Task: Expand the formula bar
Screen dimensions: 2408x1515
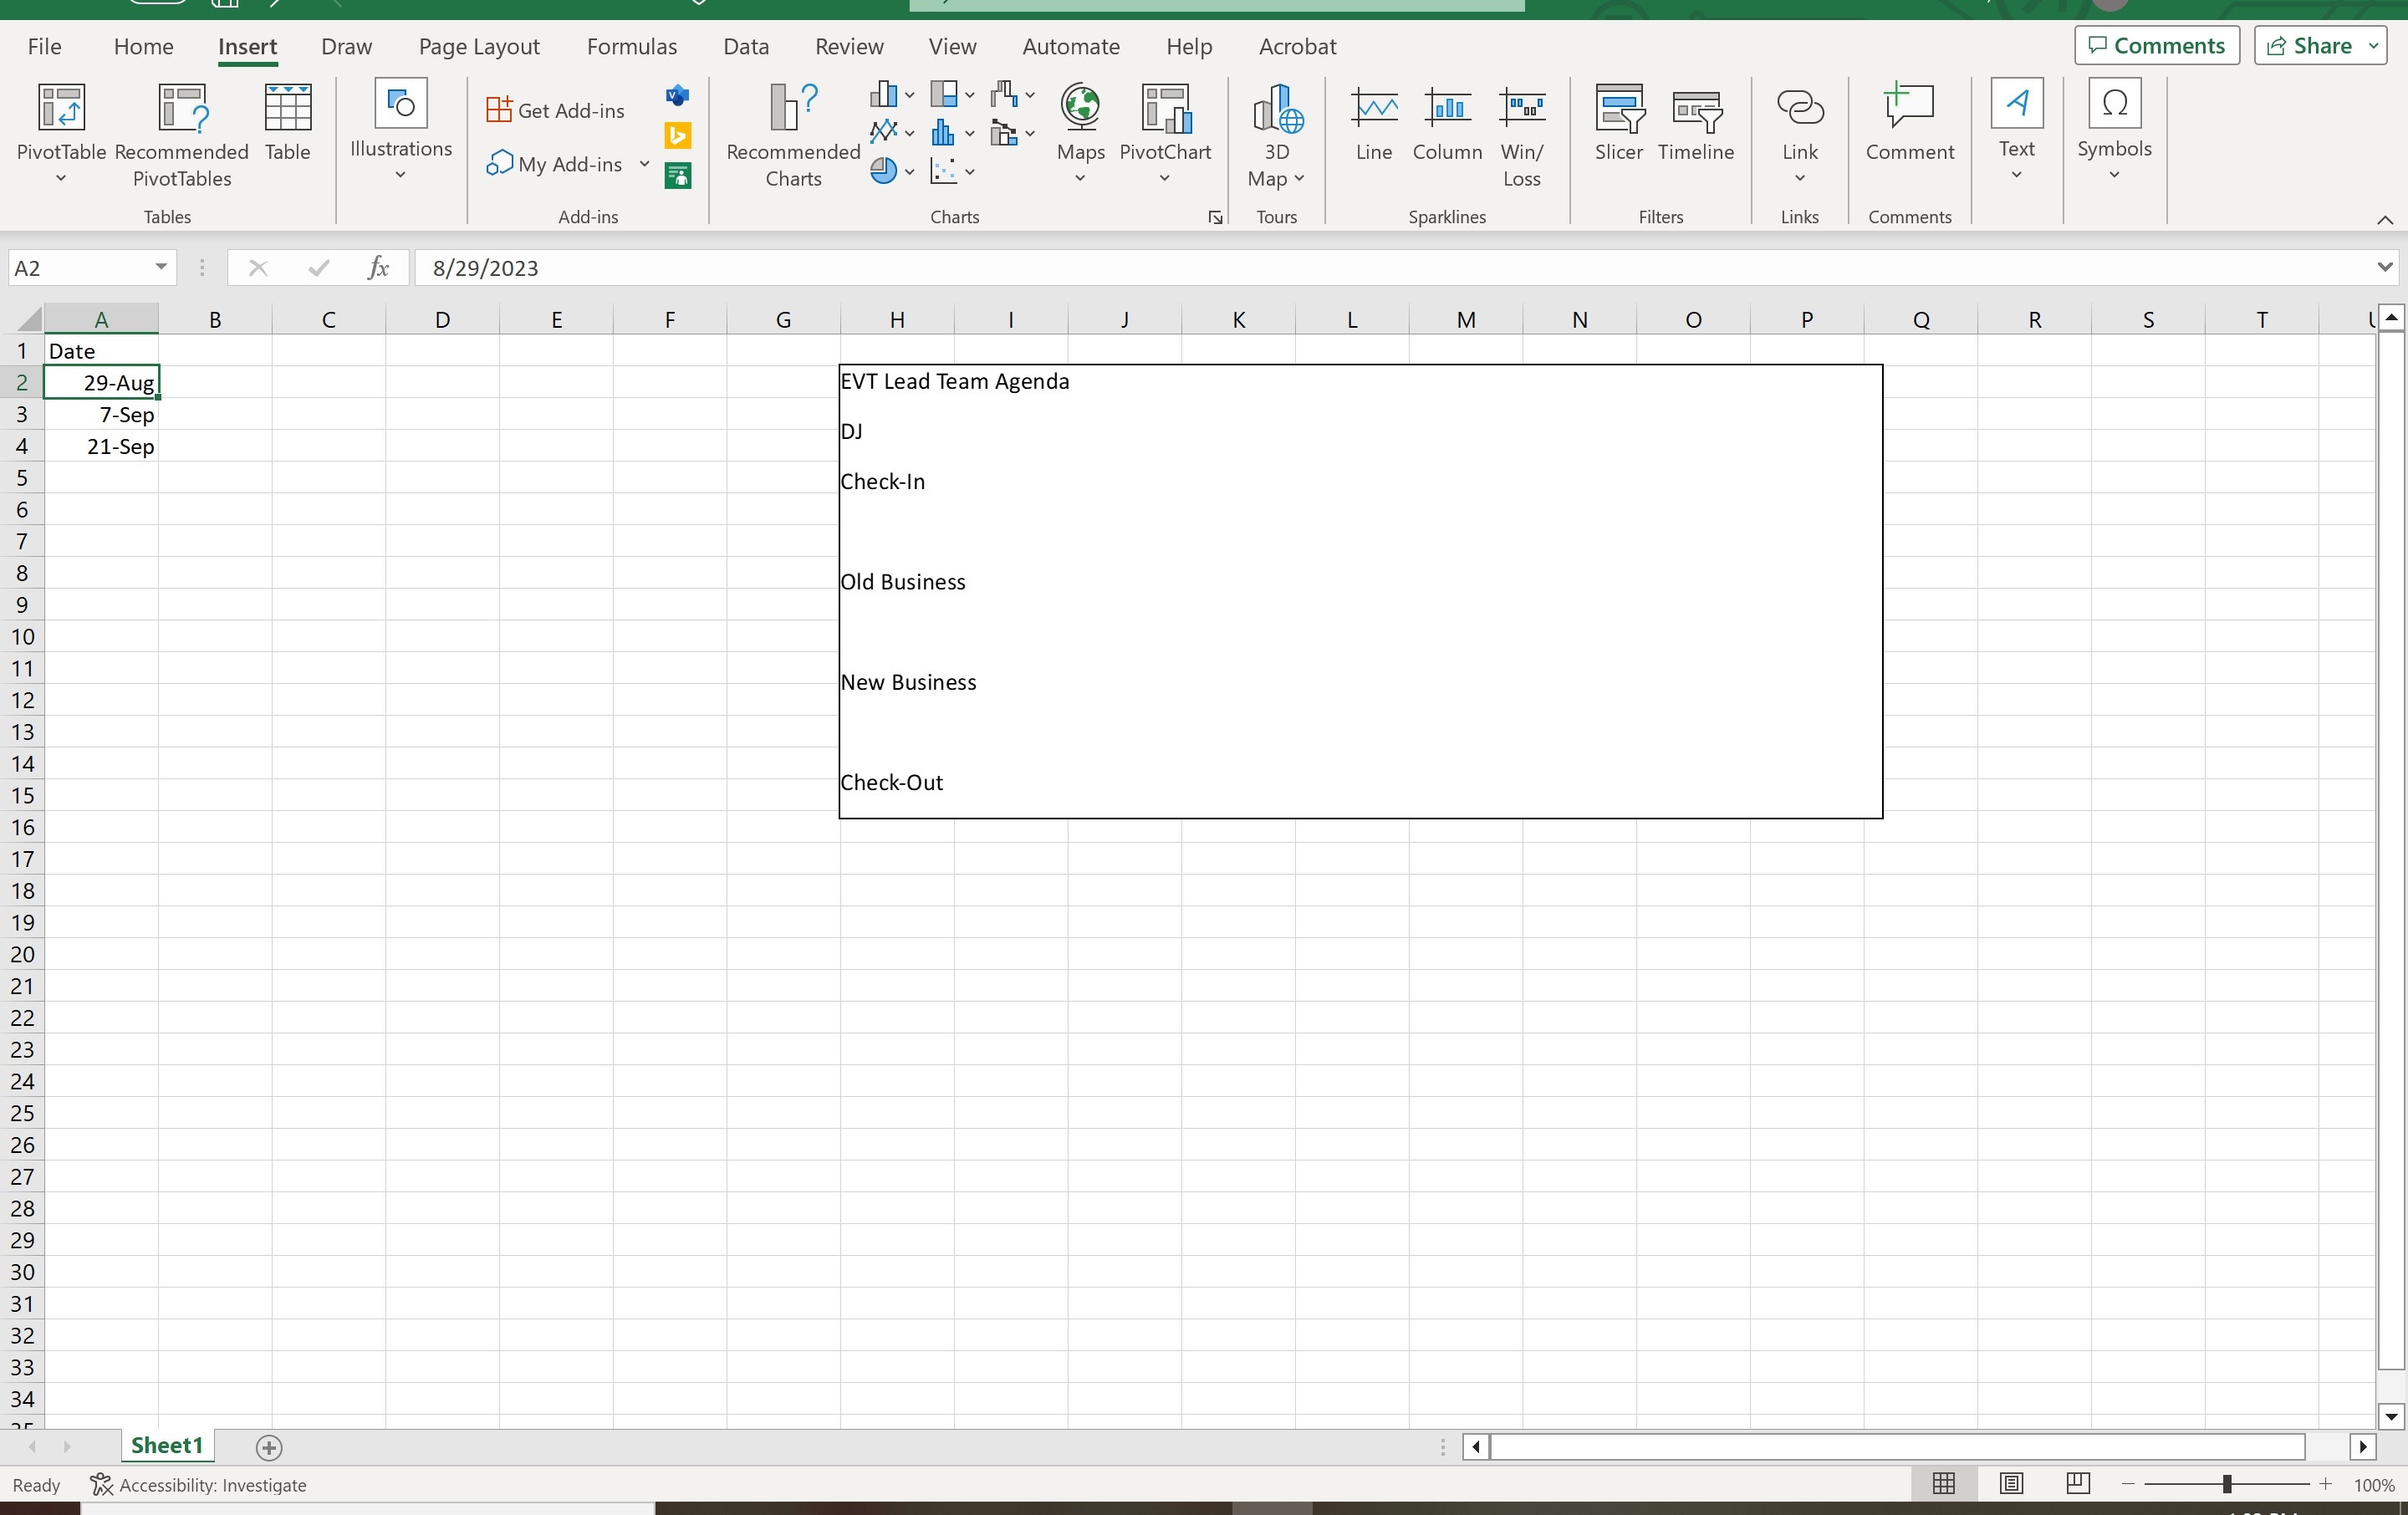Action: coord(2385,267)
